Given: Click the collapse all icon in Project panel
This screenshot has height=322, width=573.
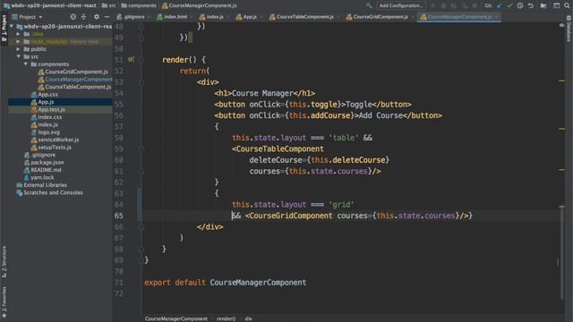Looking at the screenshot, I should (83, 17).
